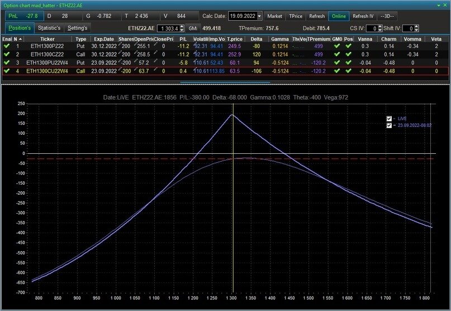Toggle GM0 check for ETH1300PZ22 row
Screen dimensions: 451x311
(x=337, y=46)
